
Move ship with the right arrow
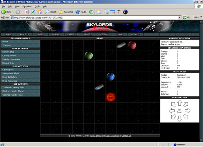188,111
